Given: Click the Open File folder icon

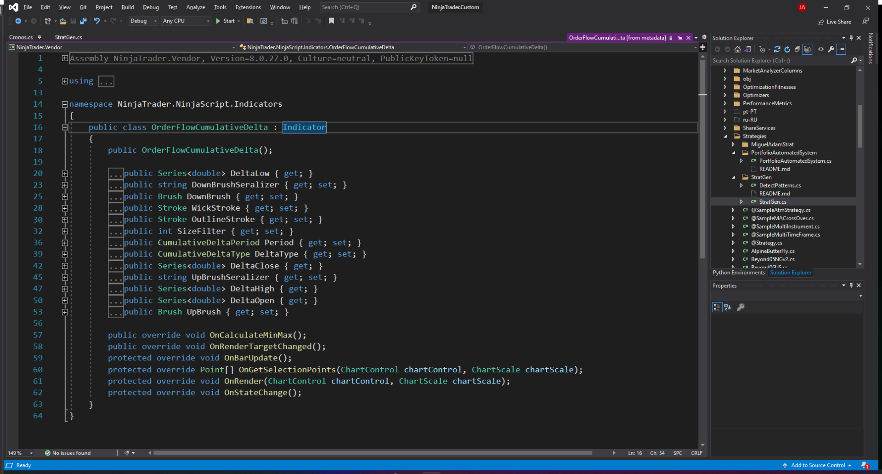Looking at the screenshot, I should click(x=63, y=21).
